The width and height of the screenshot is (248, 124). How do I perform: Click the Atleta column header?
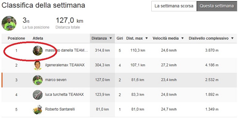point(38,38)
